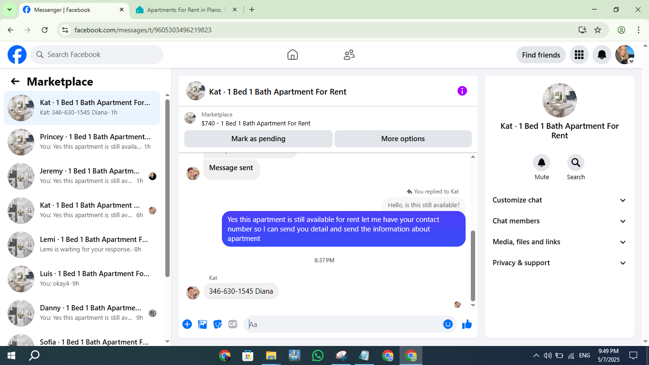This screenshot has height=365, width=649.
Task: Click Kat's phone number message 346-630-1545
Action: [x=241, y=291]
